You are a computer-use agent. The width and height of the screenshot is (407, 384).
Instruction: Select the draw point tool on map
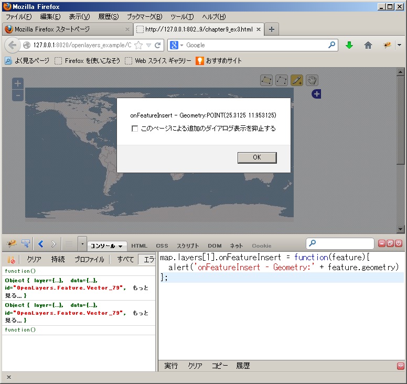[x=297, y=80]
